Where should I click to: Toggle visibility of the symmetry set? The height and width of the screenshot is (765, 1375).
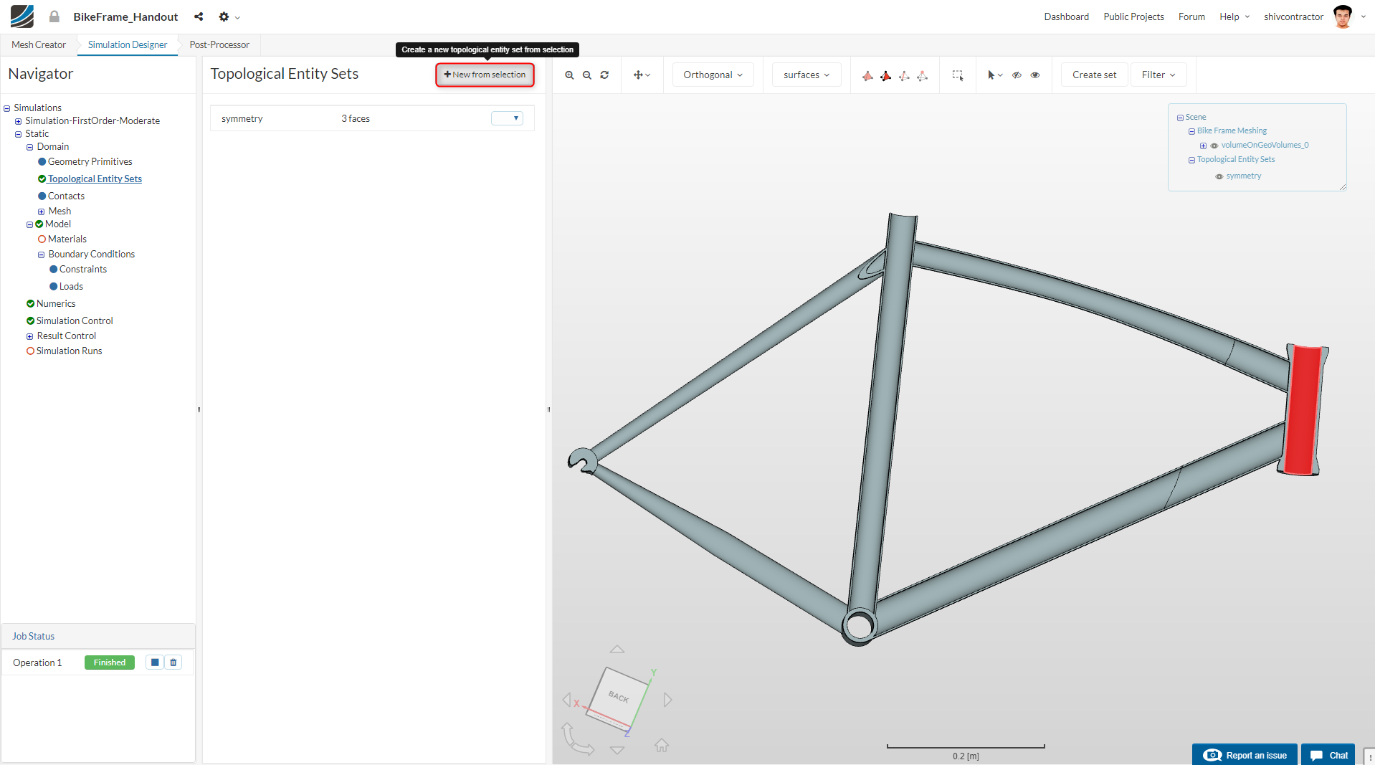point(1219,176)
